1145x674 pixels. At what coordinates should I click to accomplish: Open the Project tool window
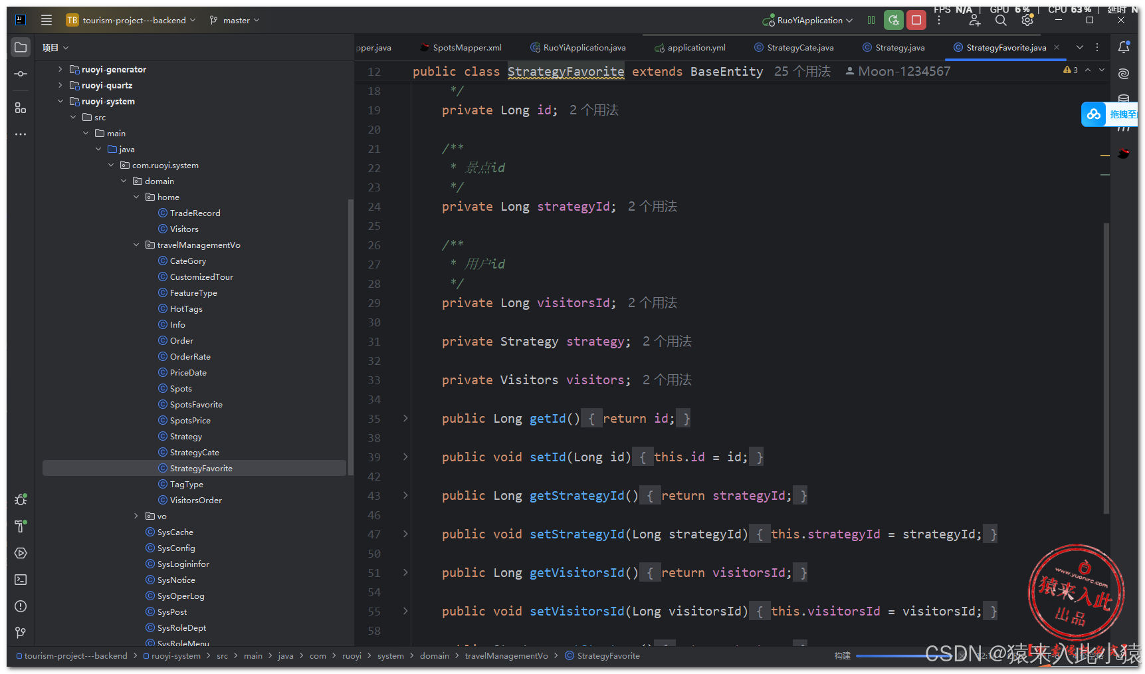coord(21,47)
